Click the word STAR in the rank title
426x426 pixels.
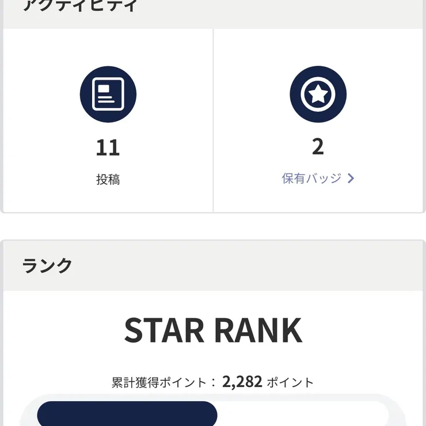pyautogui.click(x=163, y=330)
